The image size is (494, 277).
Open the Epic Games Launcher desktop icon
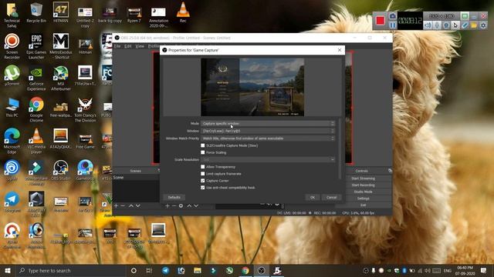36,46
